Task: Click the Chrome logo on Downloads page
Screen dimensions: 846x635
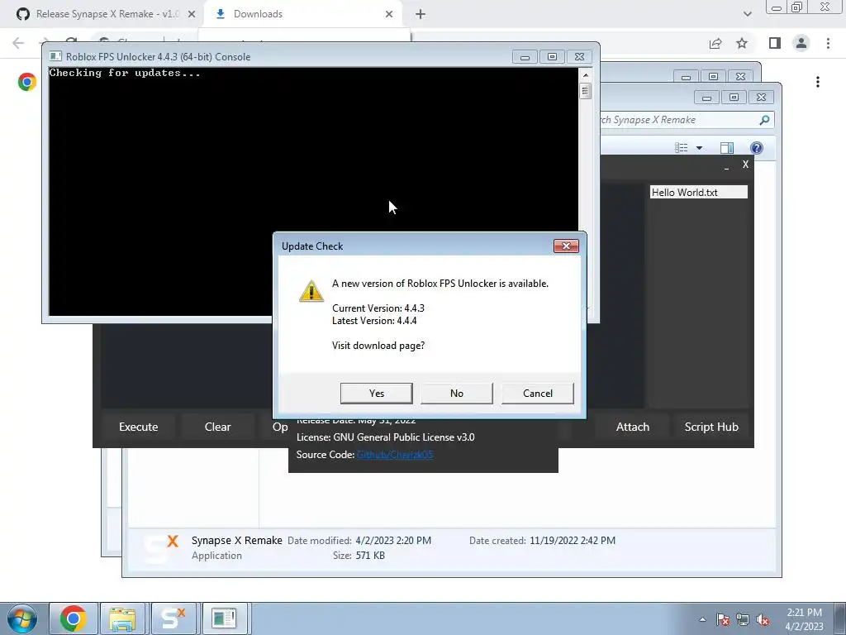Action: (x=27, y=82)
